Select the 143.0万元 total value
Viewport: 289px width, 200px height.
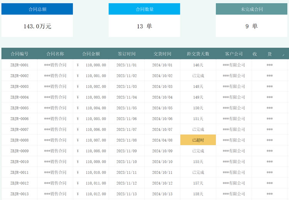(x=37, y=26)
